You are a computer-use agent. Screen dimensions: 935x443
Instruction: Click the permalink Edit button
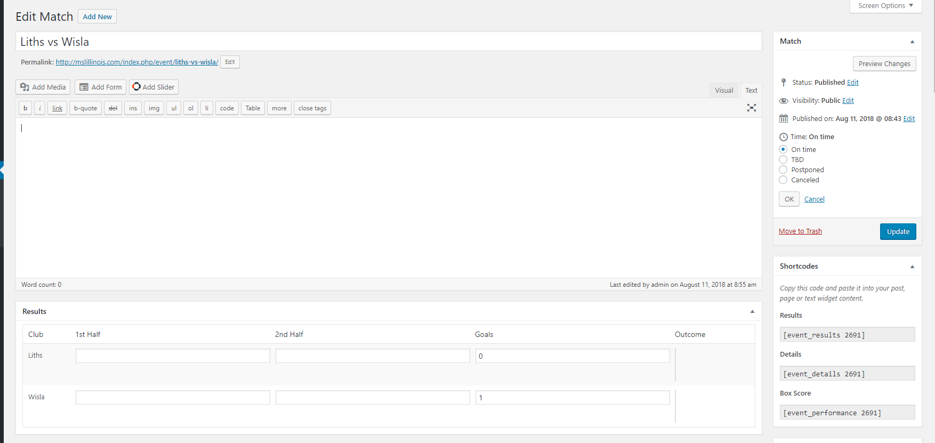tap(230, 62)
